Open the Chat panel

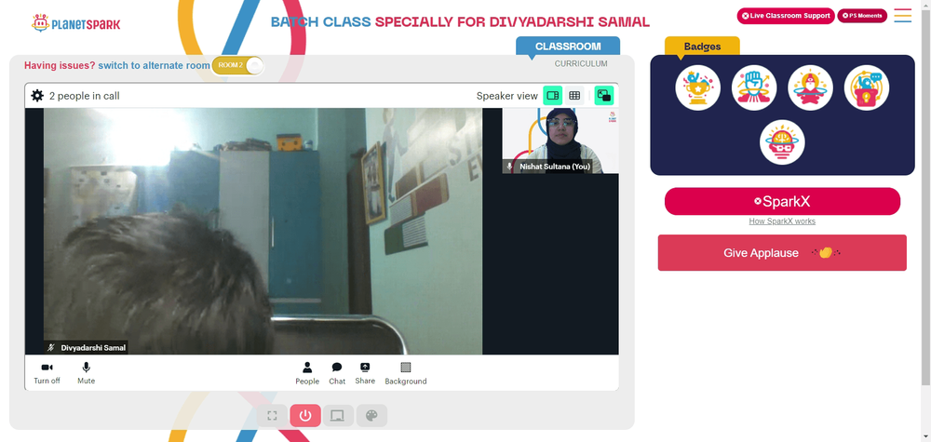click(x=337, y=374)
